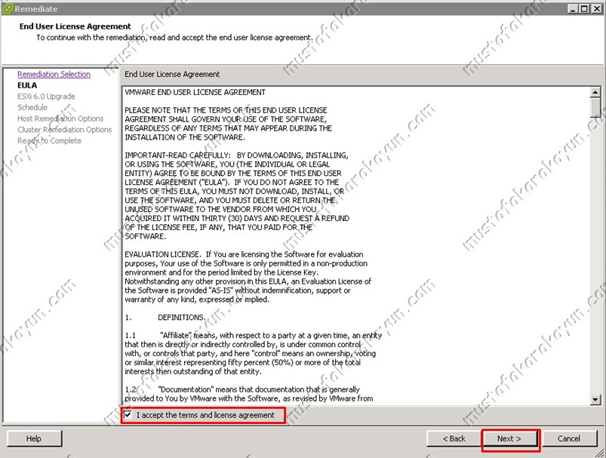Maximize the Remediate window
The width and height of the screenshot is (606, 458).
coord(584,8)
